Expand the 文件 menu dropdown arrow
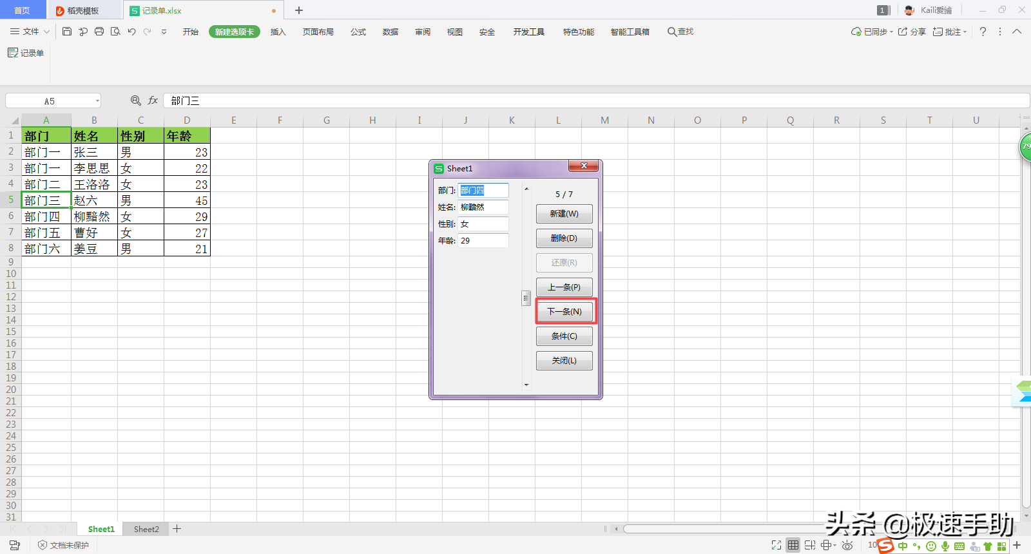 click(x=46, y=32)
